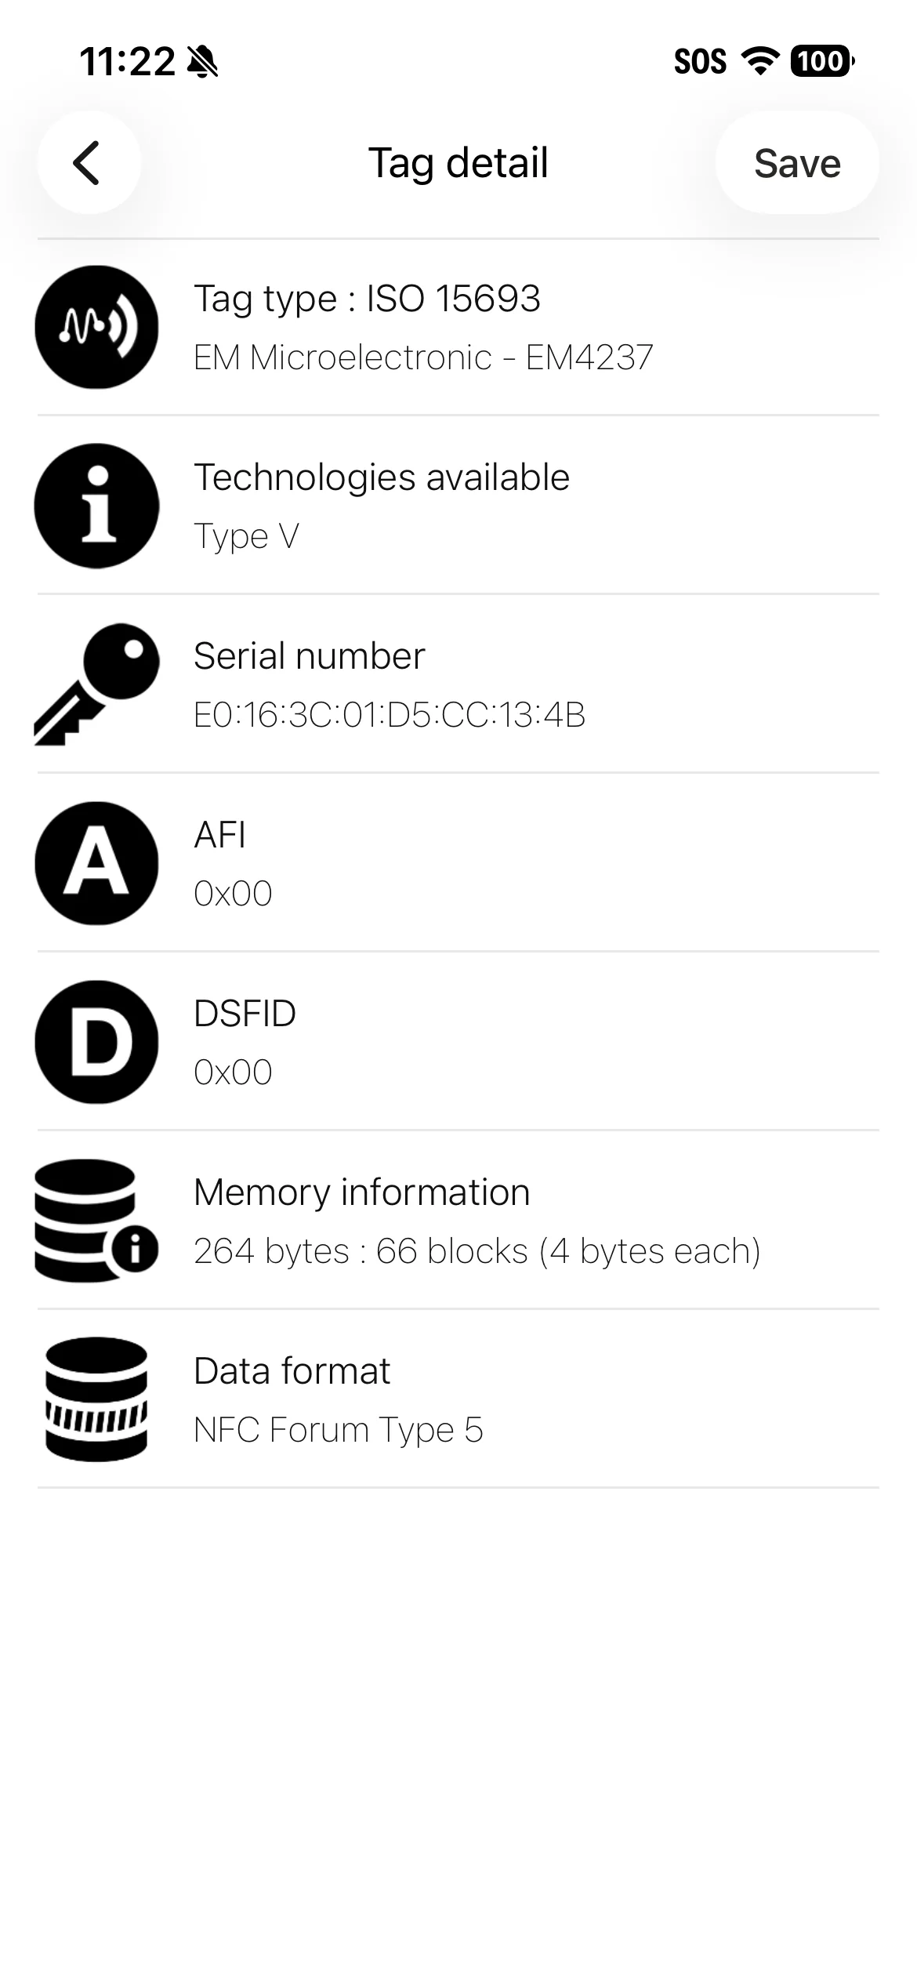917x1985 pixels.
Task: Tap the circled D icon for DSFID
Action: click(x=96, y=1042)
